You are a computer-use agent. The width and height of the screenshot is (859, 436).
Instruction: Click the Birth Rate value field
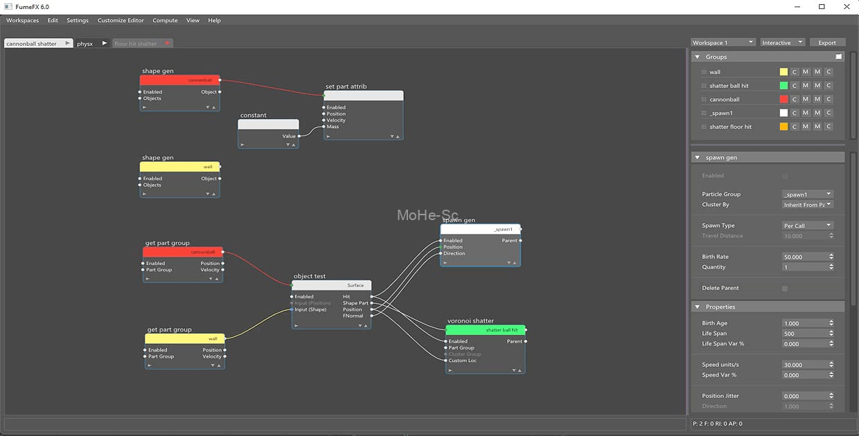804,257
